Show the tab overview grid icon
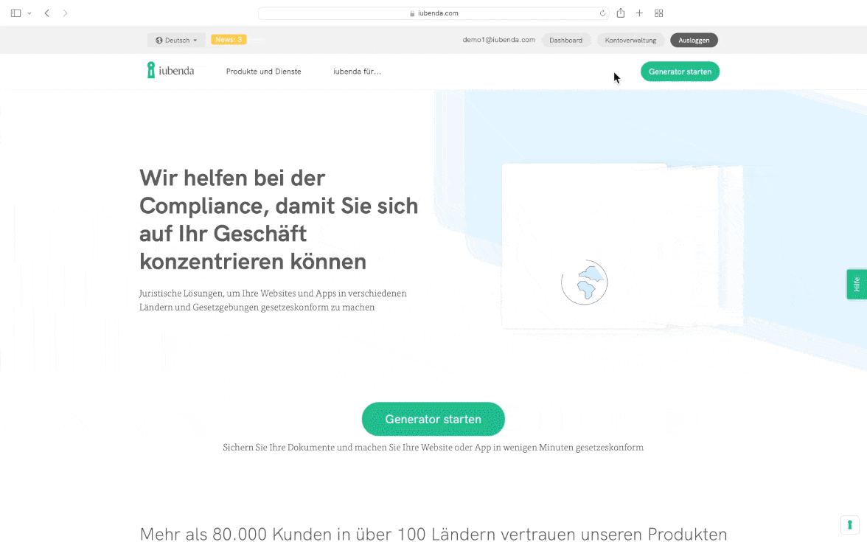867x542 pixels. tap(659, 13)
